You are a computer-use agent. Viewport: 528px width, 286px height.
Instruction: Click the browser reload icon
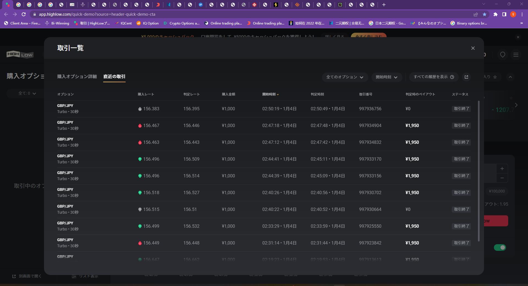click(x=24, y=14)
